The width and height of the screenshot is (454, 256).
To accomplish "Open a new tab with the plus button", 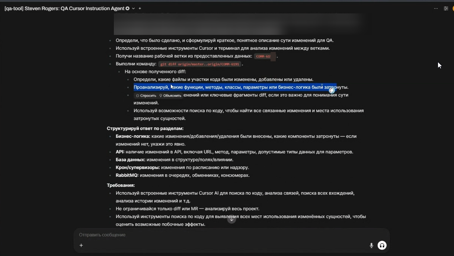I will click(139, 8).
